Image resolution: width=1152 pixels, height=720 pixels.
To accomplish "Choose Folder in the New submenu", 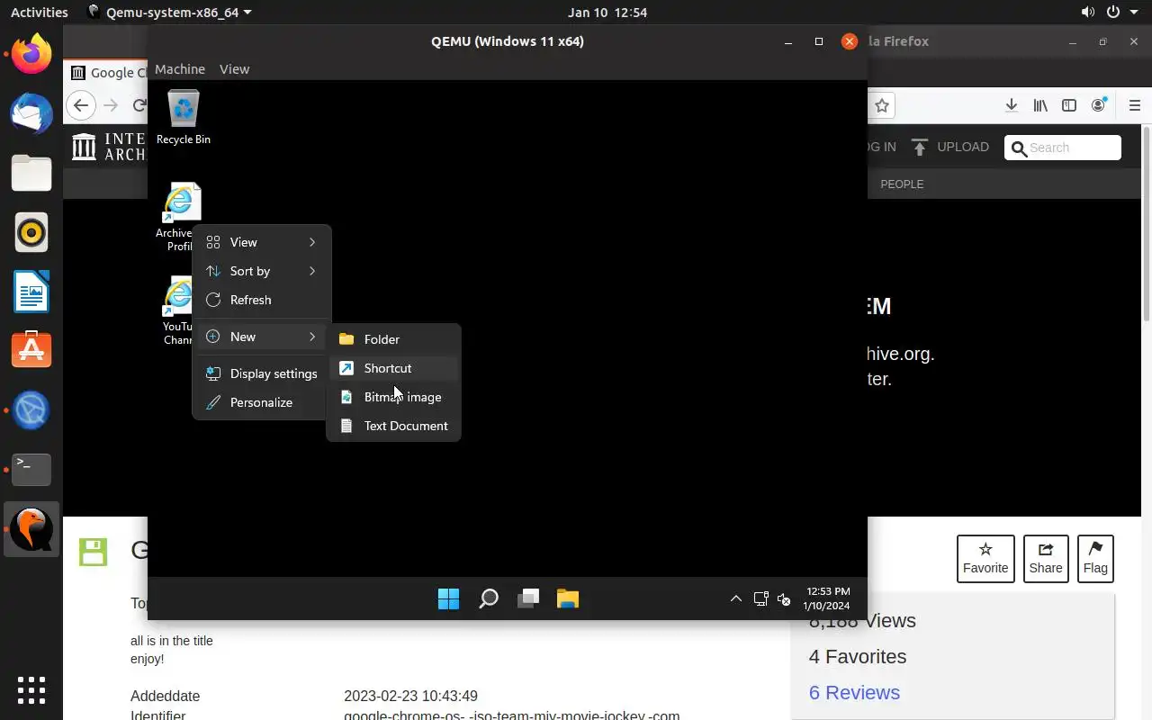I will (x=394, y=339).
